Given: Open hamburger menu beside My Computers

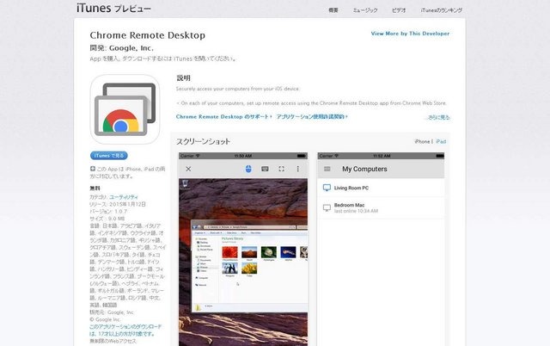Looking at the screenshot, I should pyautogui.click(x=327, y=169).
